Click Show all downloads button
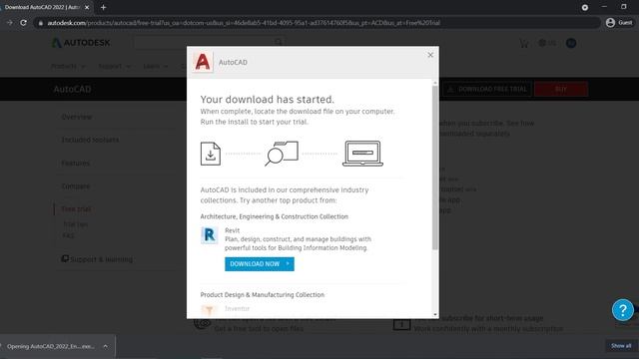This screenshot has height=359, width=639. pyautogui.click(x=621, y=346)
